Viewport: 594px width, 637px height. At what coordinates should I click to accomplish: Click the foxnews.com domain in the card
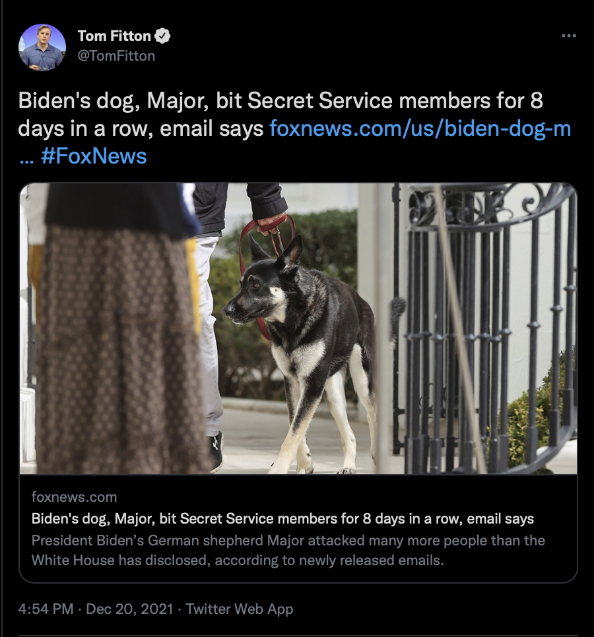[x=75, y=497]
